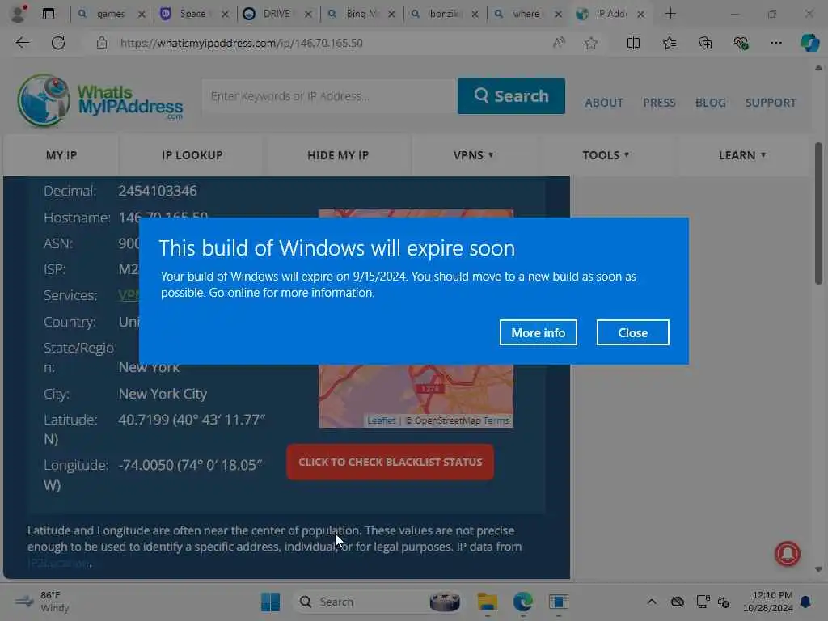Screen dimensions: 828x621
Task: Select the MY IP menu item
Action: click(61, 155)
